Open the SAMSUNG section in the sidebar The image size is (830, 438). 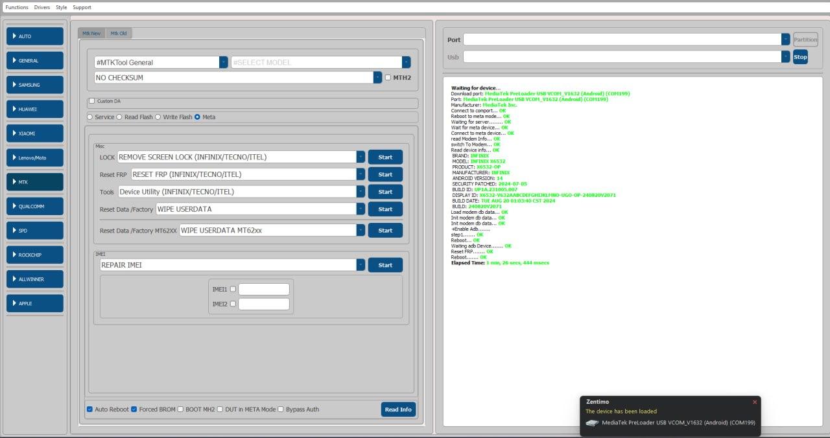[x=35, y=85]
